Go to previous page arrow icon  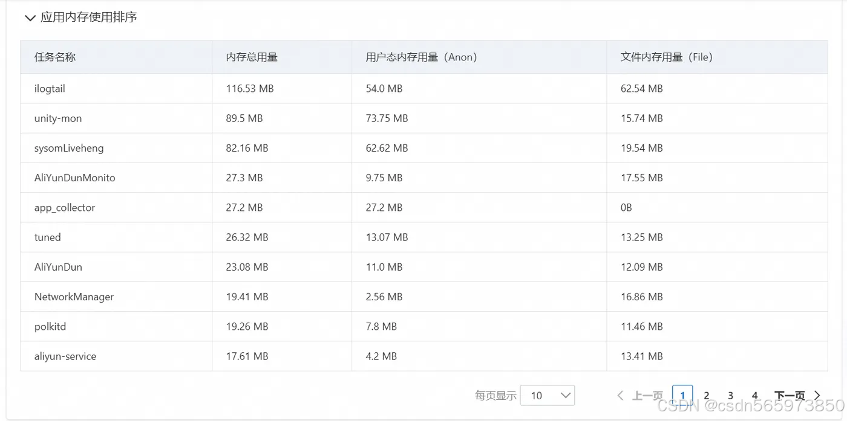point(620,396)
